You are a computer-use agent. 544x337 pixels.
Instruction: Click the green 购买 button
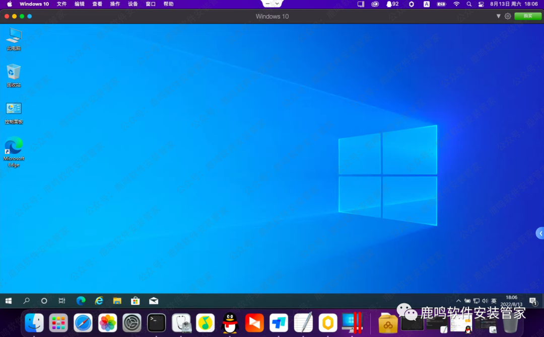528,16
